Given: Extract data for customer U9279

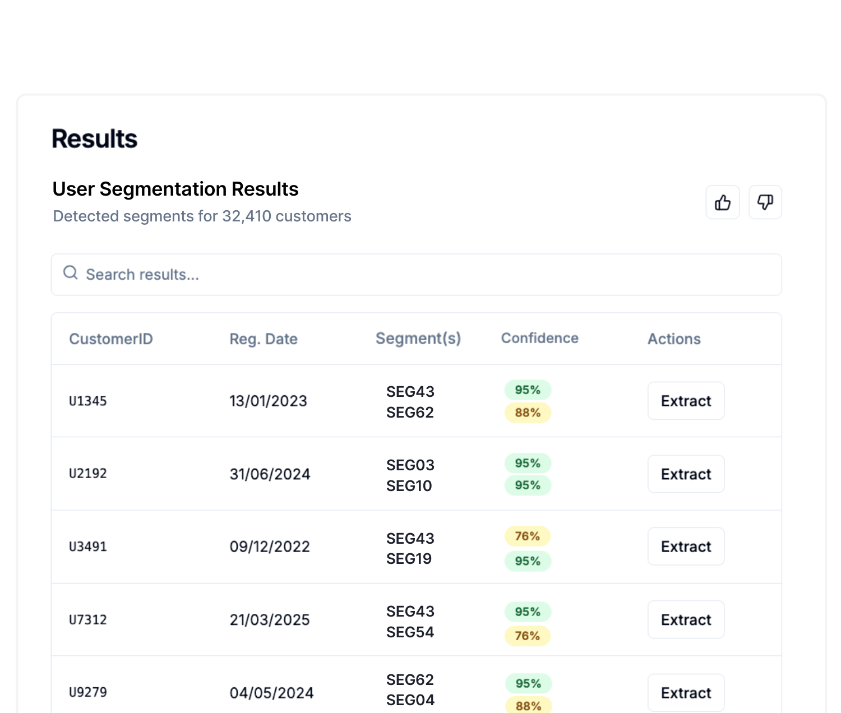Looking at the screenshot, I should (x=686, y=692).
